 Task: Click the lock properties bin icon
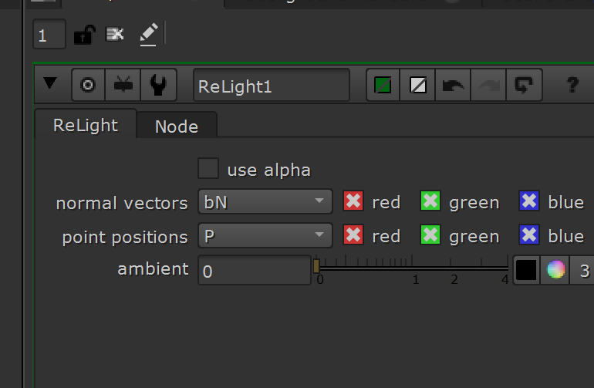coord(84,35)
